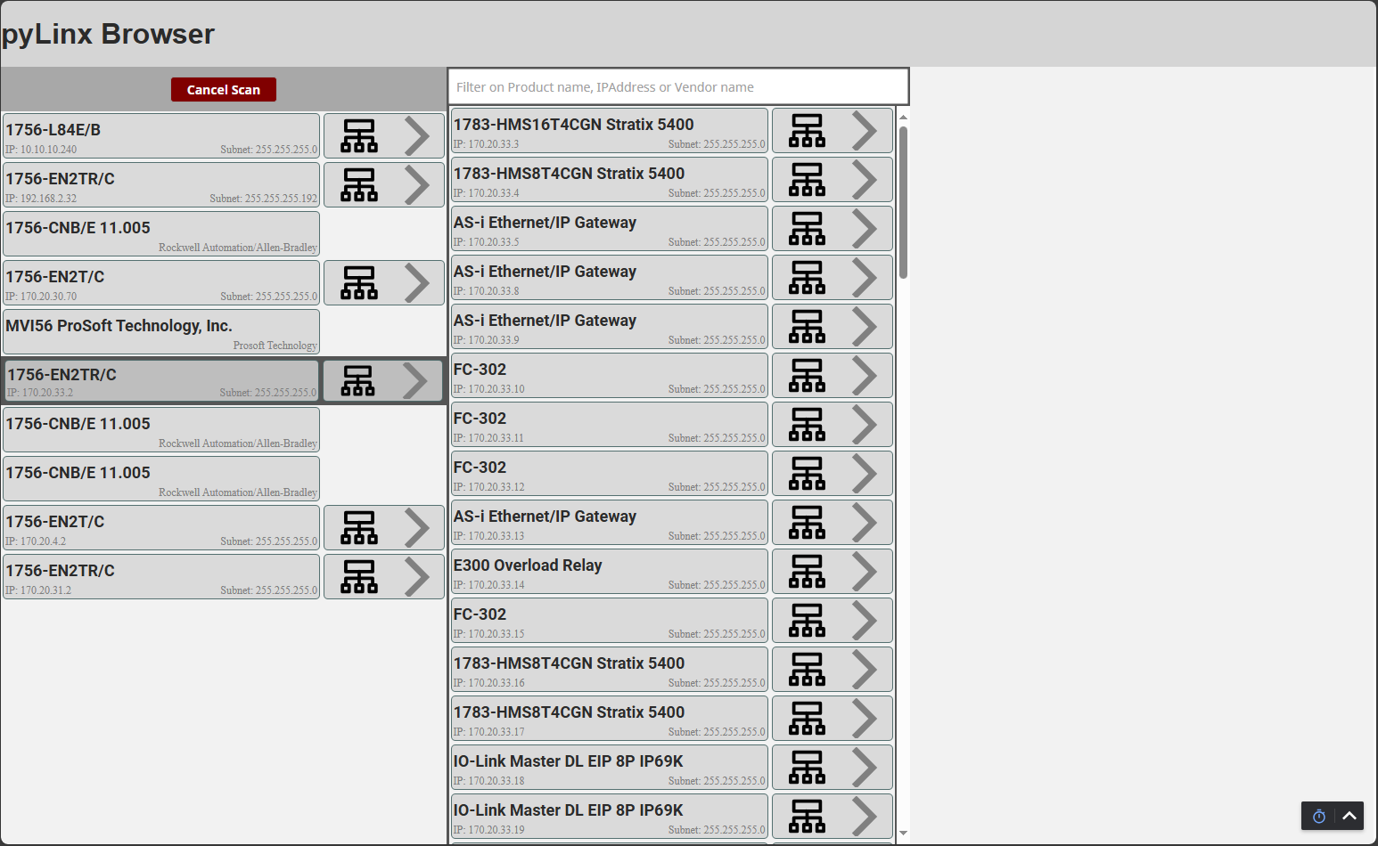The height and width of the screenshot is (846, 1378).
Task: Click network icon for Stratix 5400 at 170.20.33.4
Action: (x=808, y=180)
